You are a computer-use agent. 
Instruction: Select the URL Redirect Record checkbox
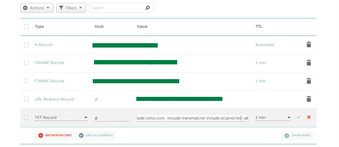coord(26,99)
